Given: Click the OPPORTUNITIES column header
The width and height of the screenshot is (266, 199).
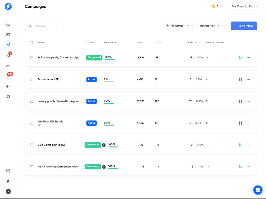Looking at the screenshot, I should [215, 43].
